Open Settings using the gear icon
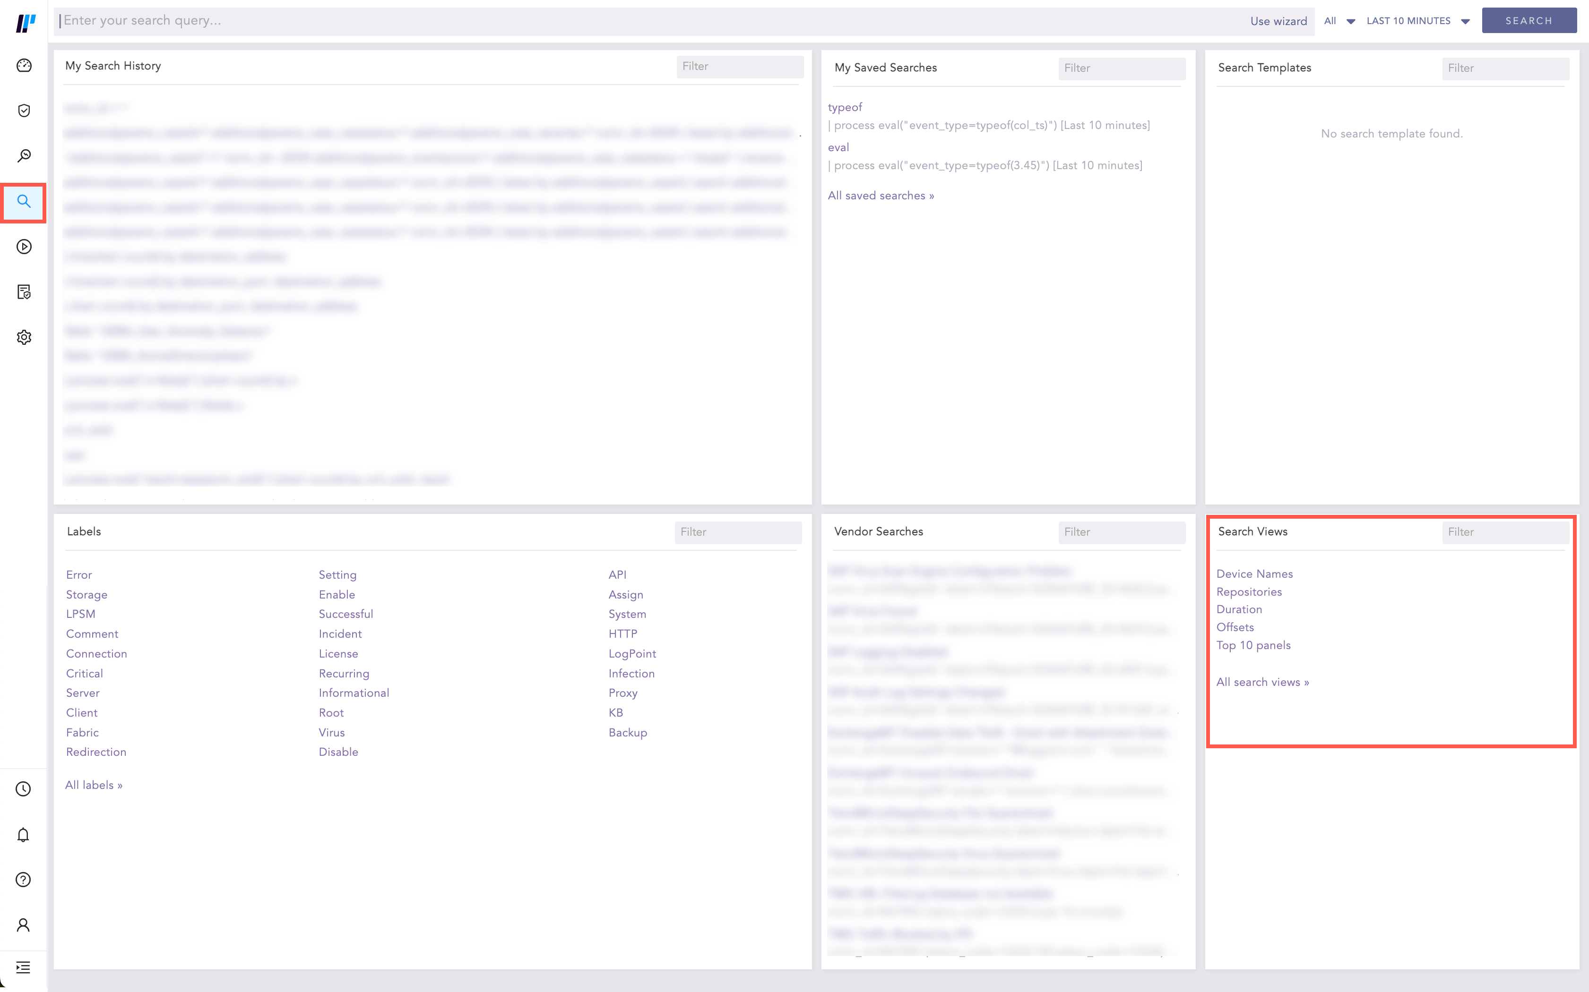 (24, 336)
